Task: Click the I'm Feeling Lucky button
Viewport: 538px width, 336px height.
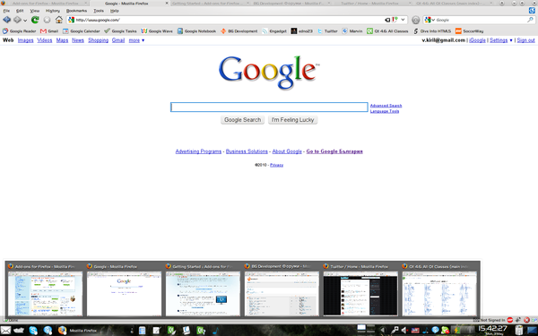Action: click(x=292, y=120)
